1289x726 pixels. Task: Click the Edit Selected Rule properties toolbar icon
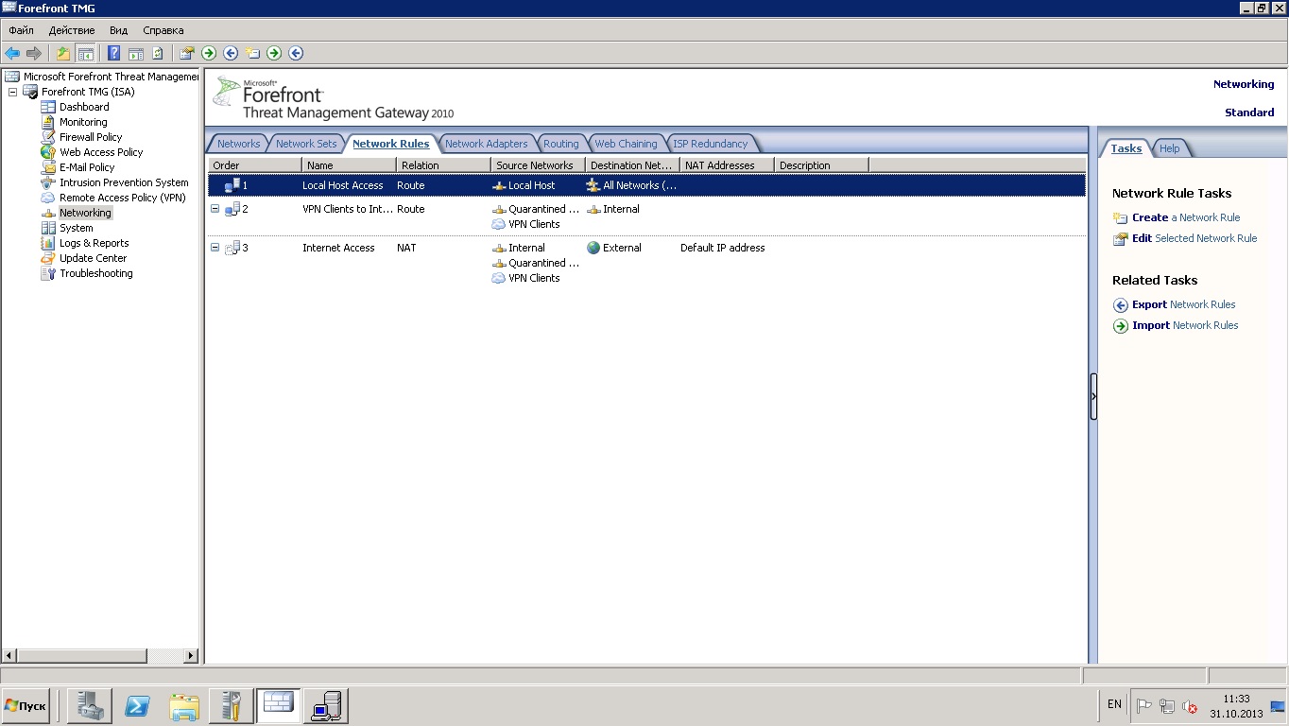tap(187, 53)
